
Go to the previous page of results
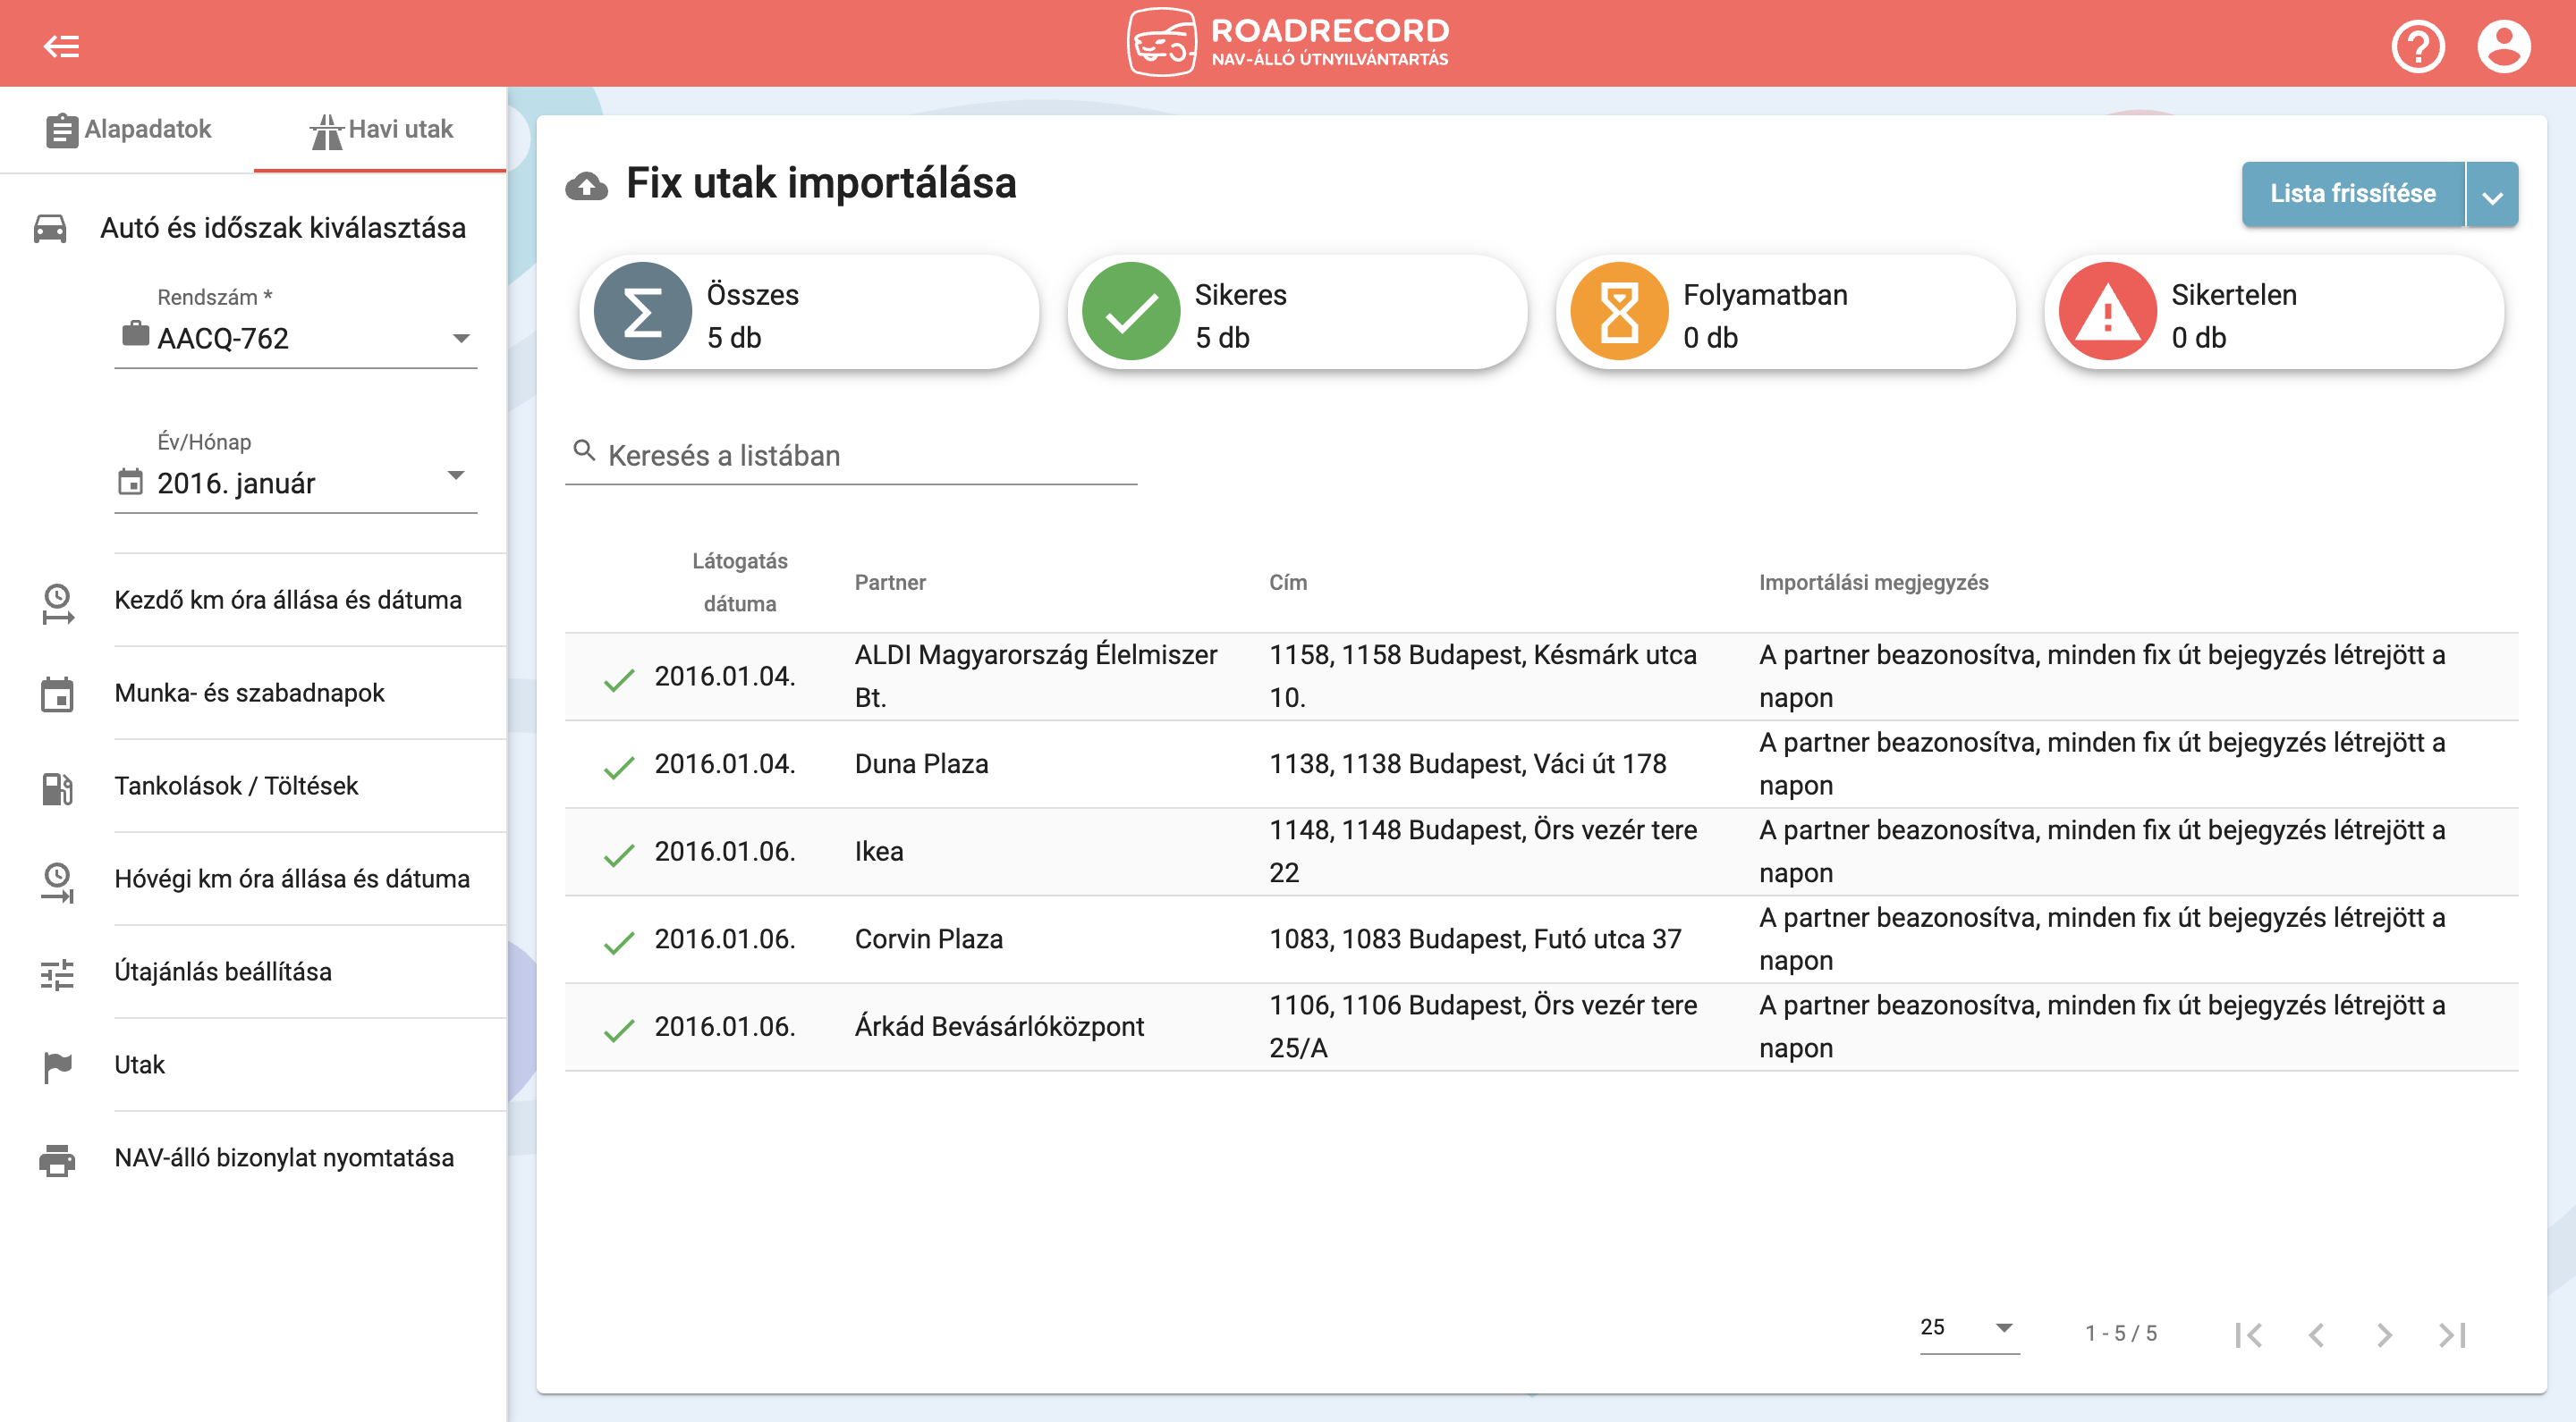(2316, 1334)
